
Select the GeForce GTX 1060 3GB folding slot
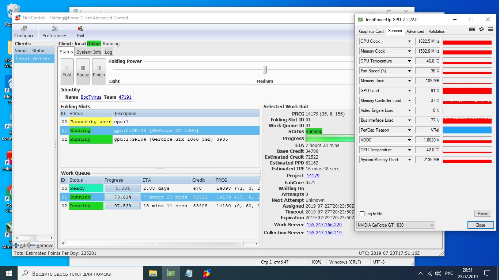point(160,139)
